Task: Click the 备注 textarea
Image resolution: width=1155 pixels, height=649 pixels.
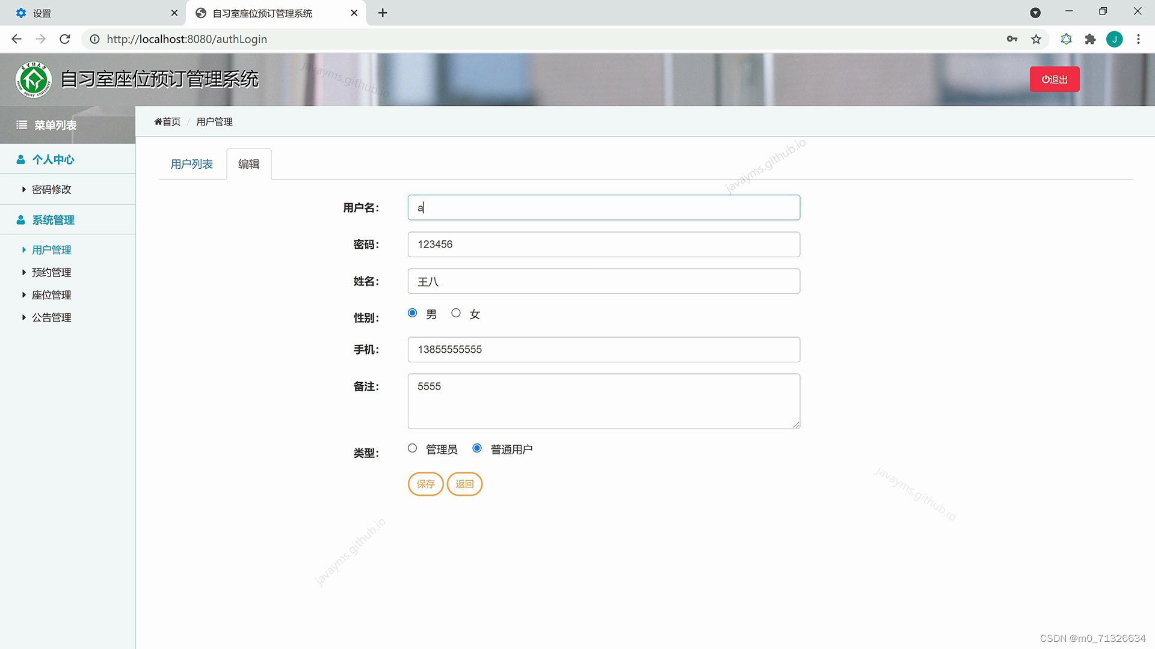Action: point(603,401)
